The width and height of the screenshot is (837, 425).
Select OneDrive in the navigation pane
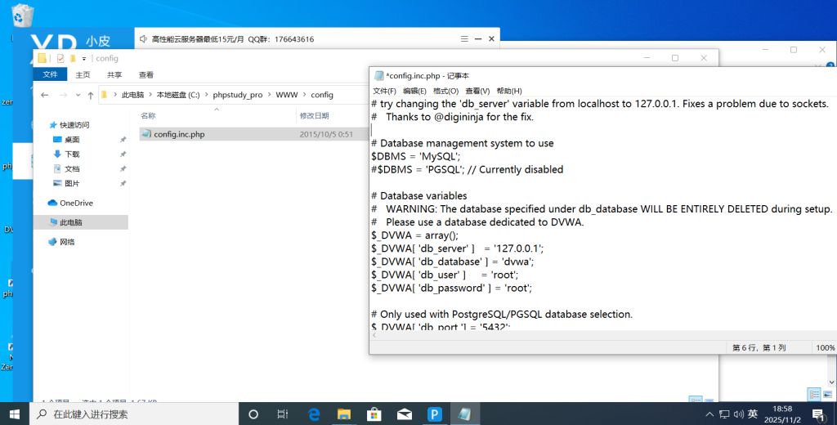click(x=76, y=203)
